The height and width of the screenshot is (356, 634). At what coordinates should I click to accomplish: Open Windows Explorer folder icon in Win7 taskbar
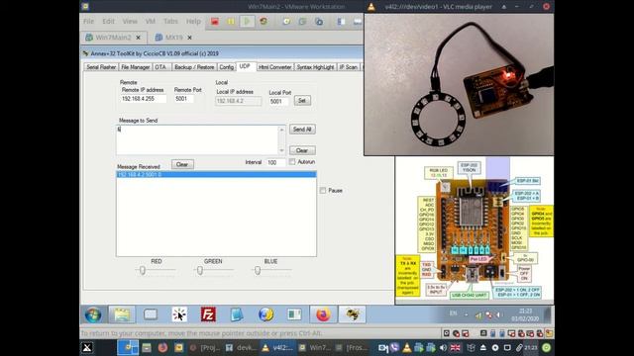pos(122,314)
